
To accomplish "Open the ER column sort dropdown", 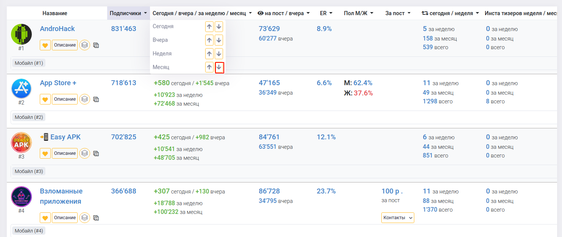I will (326, 13).
